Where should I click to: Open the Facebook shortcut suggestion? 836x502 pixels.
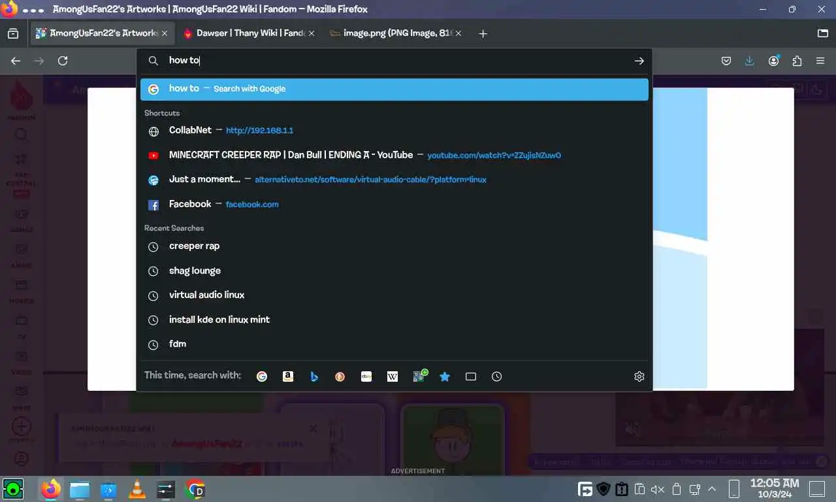[x=394, y=205]
